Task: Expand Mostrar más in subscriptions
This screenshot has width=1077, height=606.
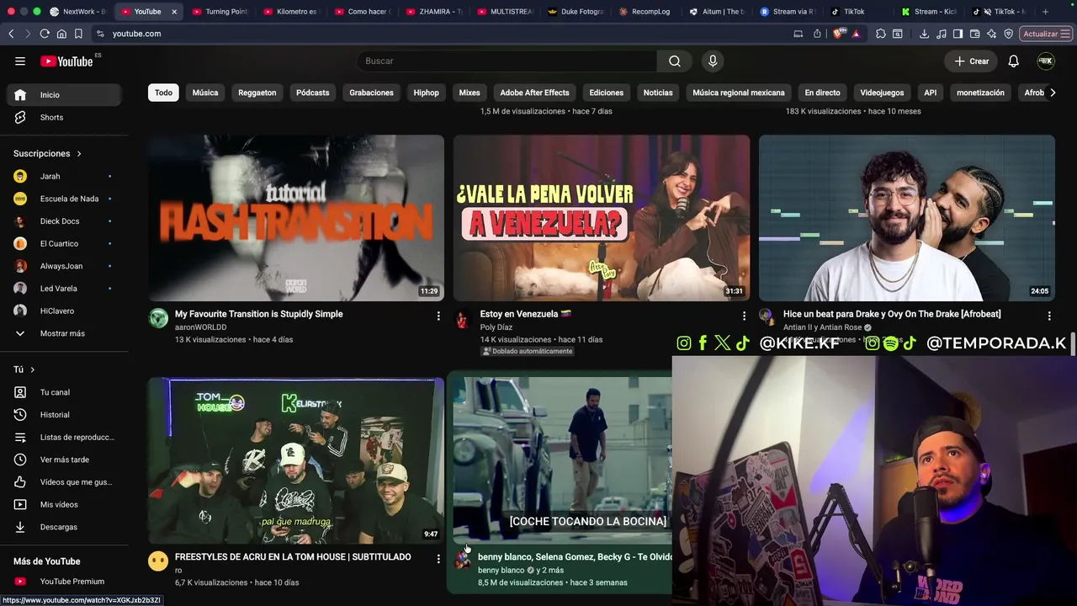Action: coord(64,333)
